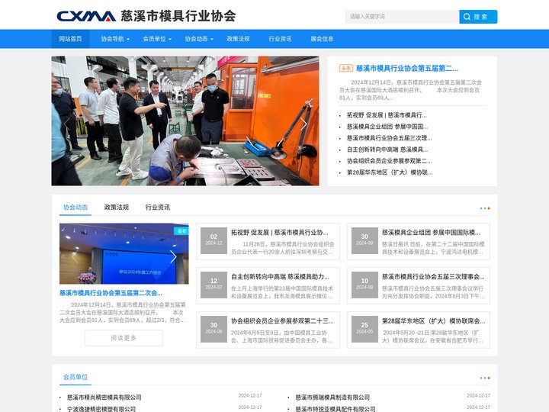This screenshot has height=412, width=549.
Task: Open member 慈溪市精尚精密模具有限公司
Action: [x=104, y=398]
